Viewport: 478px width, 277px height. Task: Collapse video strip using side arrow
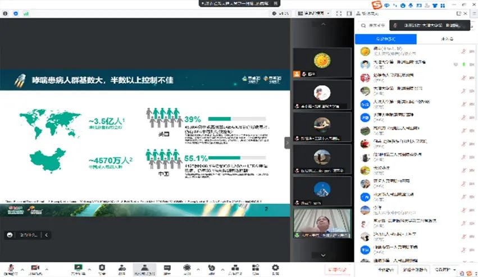tap(288, 143)
